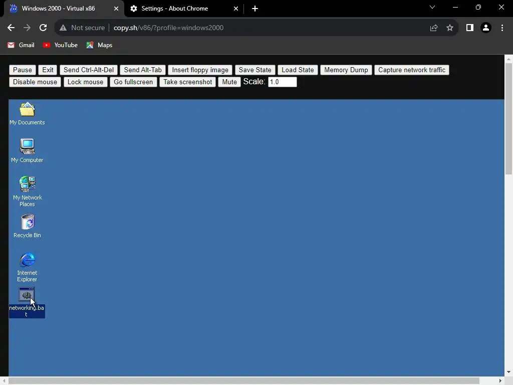Switch to Windows 2000 - Virtual x86 tab
The width and height of the screenshot is (513, 385).
(64, 9)
